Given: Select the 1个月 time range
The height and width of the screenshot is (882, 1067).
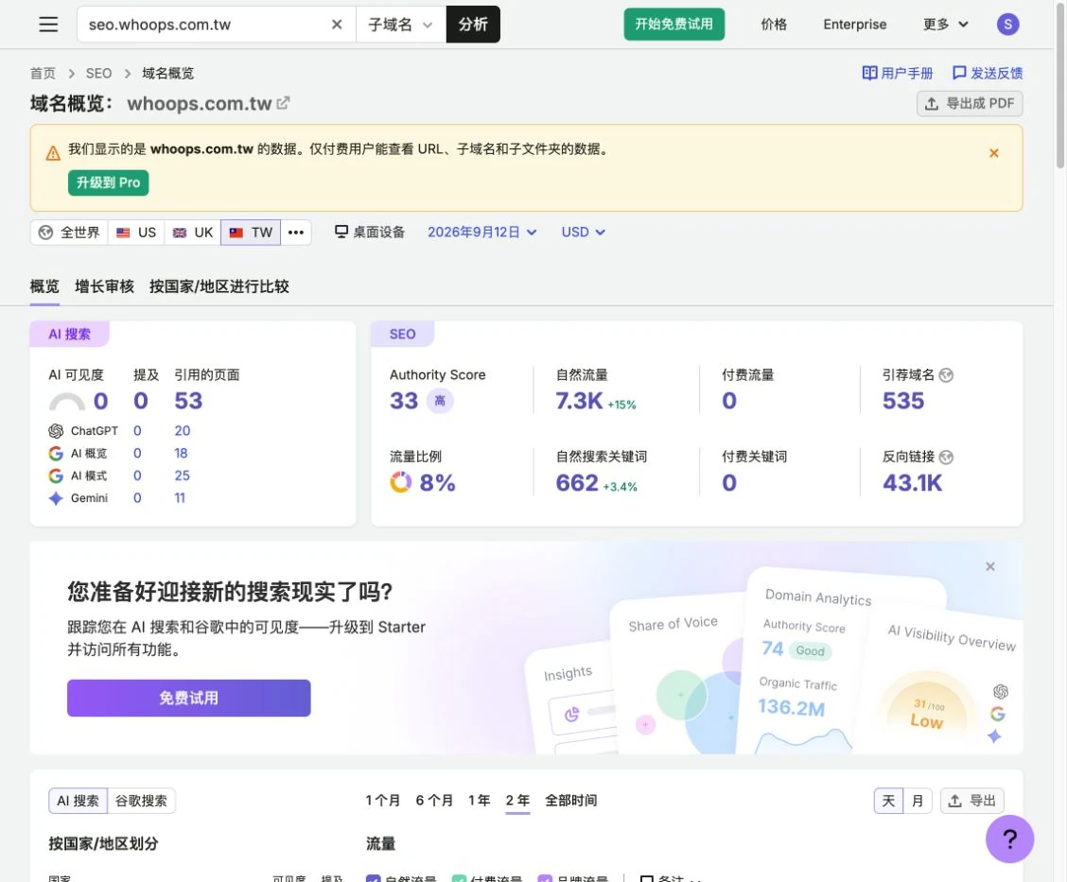Looking at the screenshot, I should [x=382, y=801].
